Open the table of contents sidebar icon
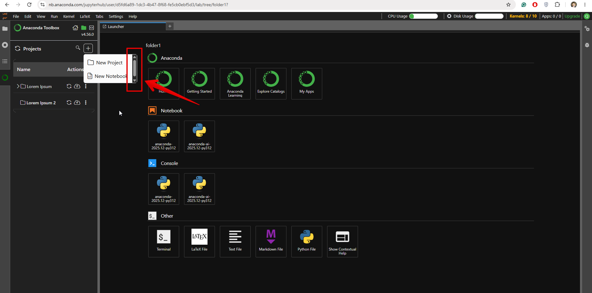 5,61
